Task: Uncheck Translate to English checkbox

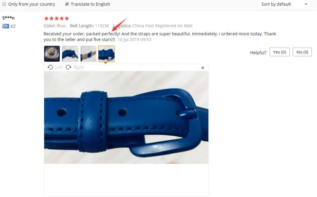Action: click(67, 4)
